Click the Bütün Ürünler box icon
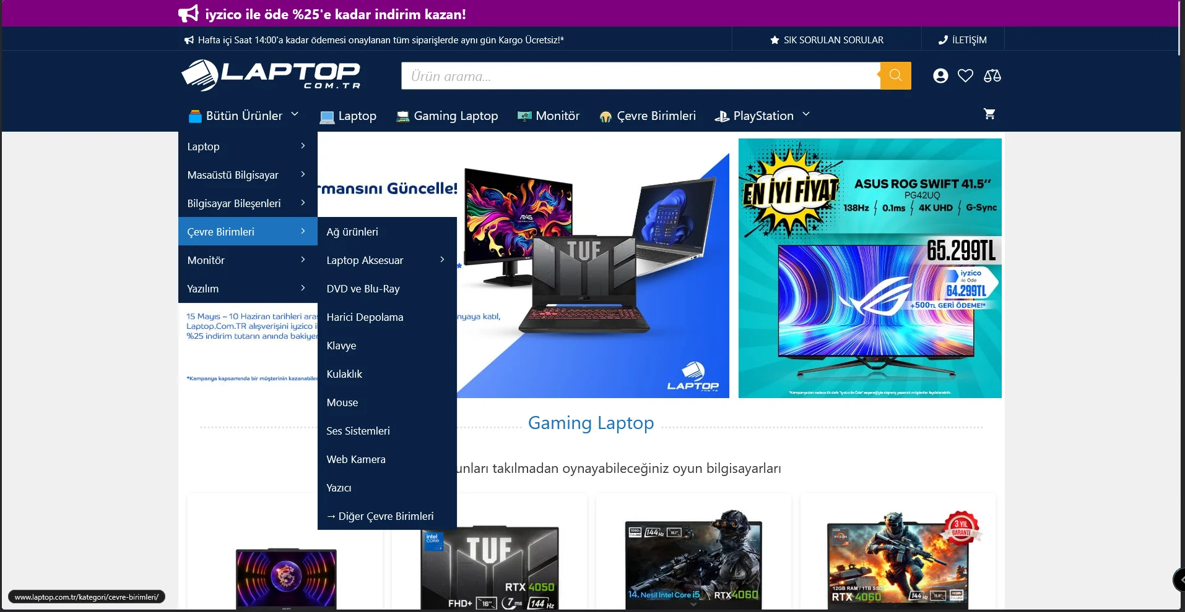The height and width of the screenshot is (612, 1185). coord(195,116)
